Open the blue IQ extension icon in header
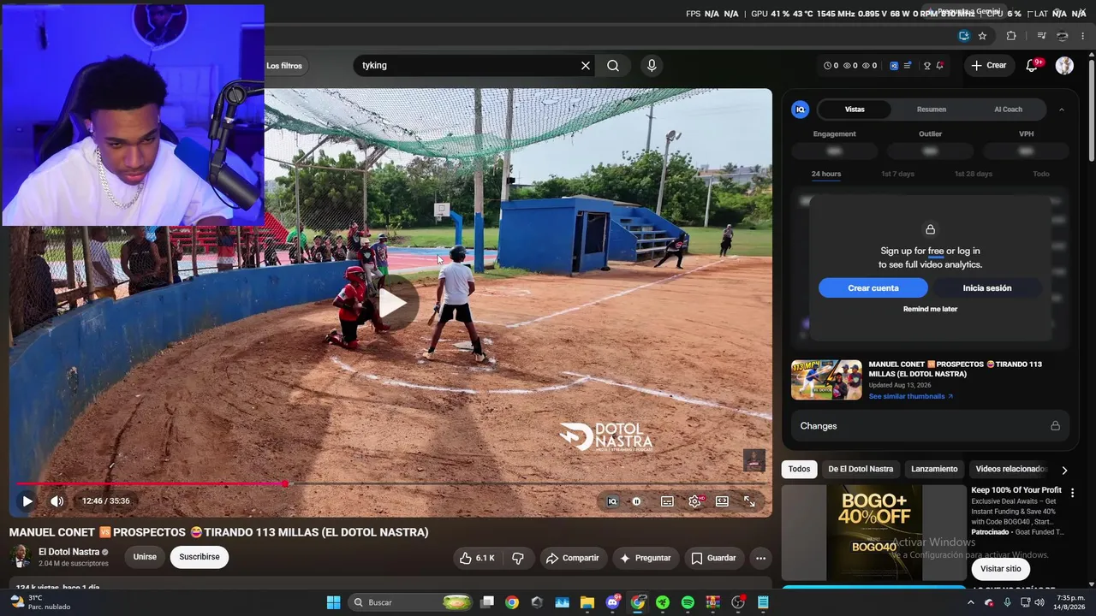Screen dimensions: 1096x616 (894, 66)
